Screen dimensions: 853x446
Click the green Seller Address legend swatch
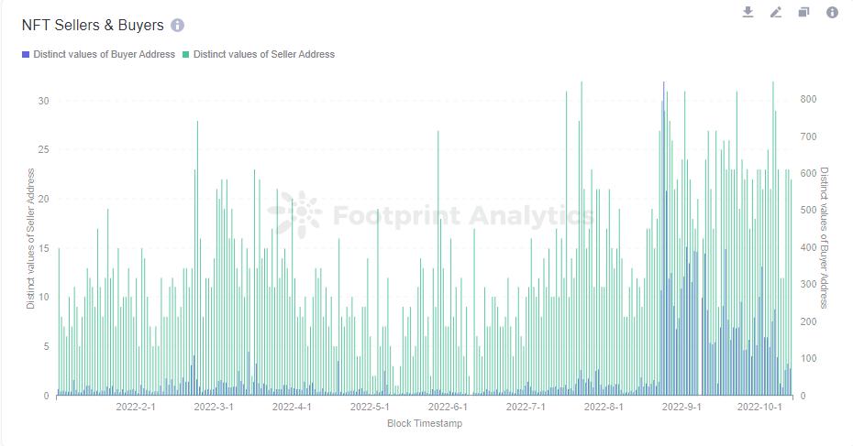[185, 54]
